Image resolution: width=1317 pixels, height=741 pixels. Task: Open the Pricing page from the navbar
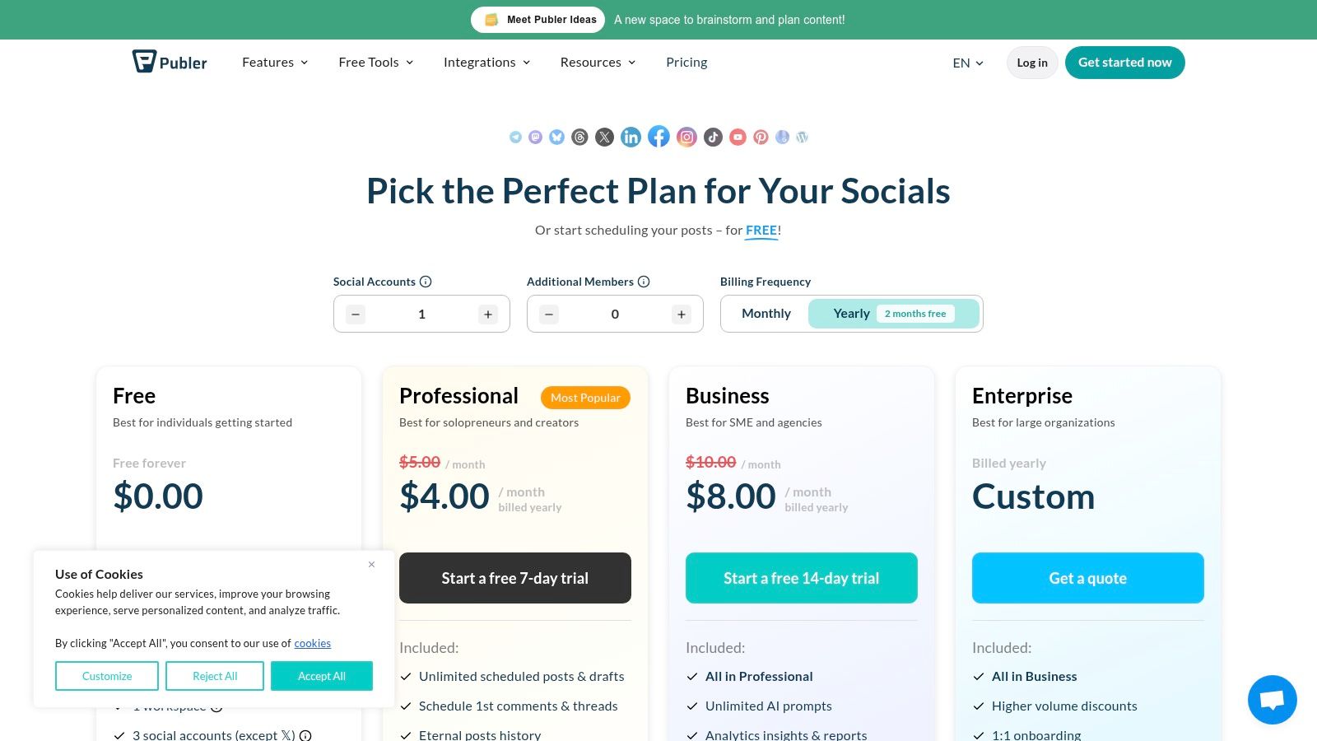coord(686,62)
